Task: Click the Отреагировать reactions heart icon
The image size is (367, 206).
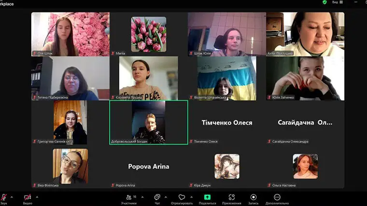Action: click(182, 198)
